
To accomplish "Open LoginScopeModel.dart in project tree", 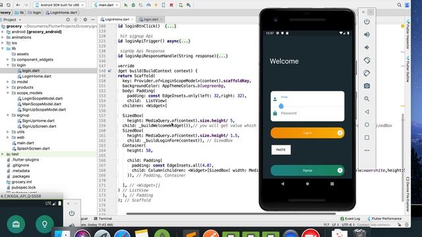I will [x=42, y=99].
